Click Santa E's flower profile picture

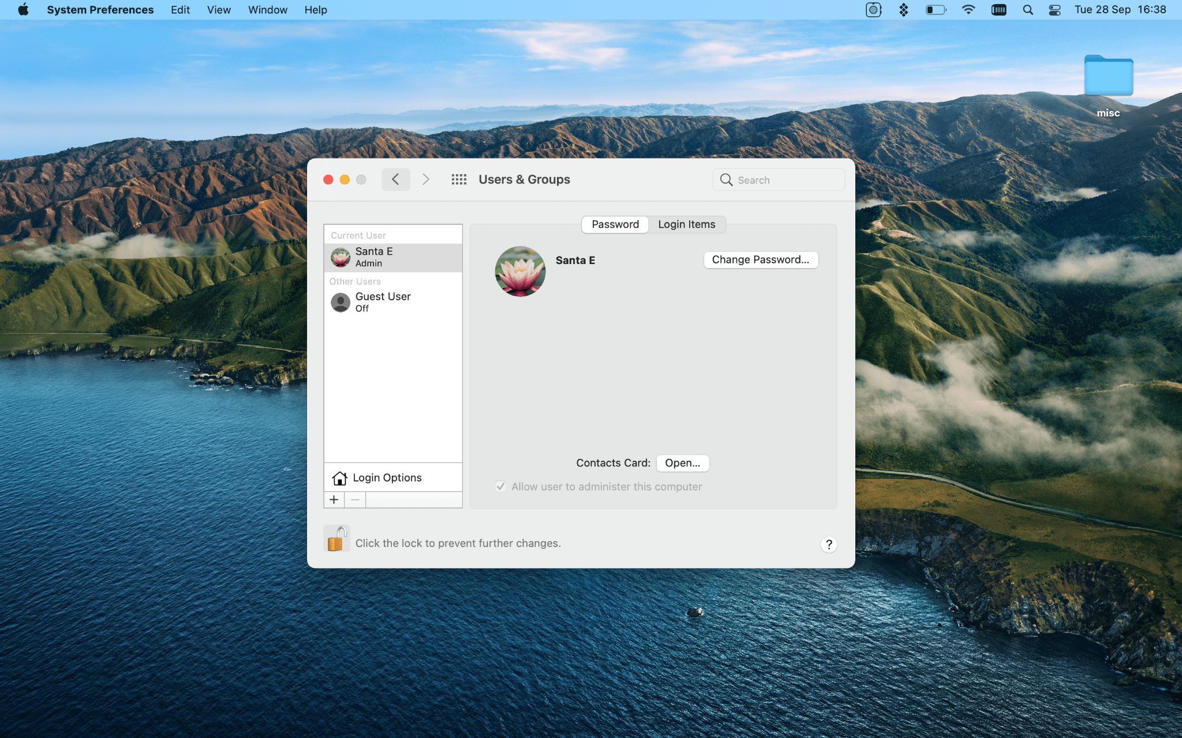[x=519, y=271]
